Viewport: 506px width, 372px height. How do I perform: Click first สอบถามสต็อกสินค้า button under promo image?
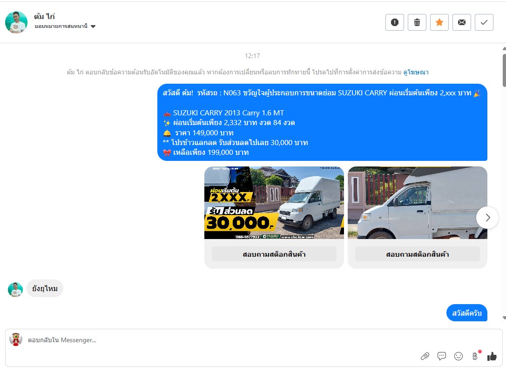(274, 254)
